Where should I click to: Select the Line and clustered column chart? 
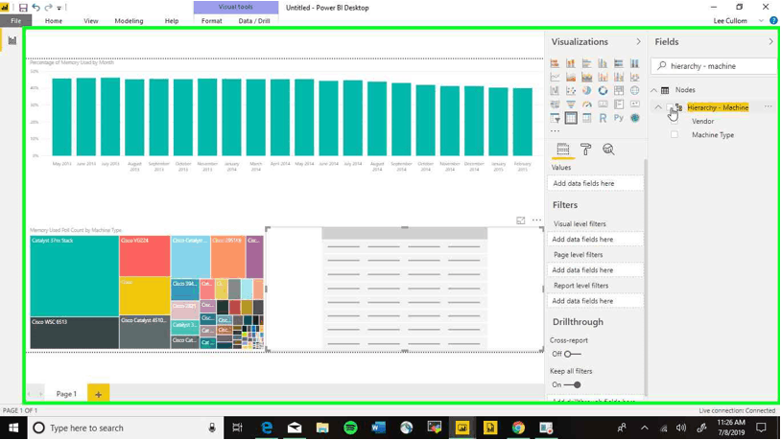(x=619, y=77)
